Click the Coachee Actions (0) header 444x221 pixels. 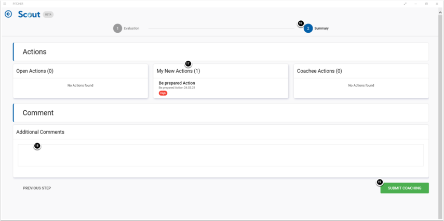[319, 71]
